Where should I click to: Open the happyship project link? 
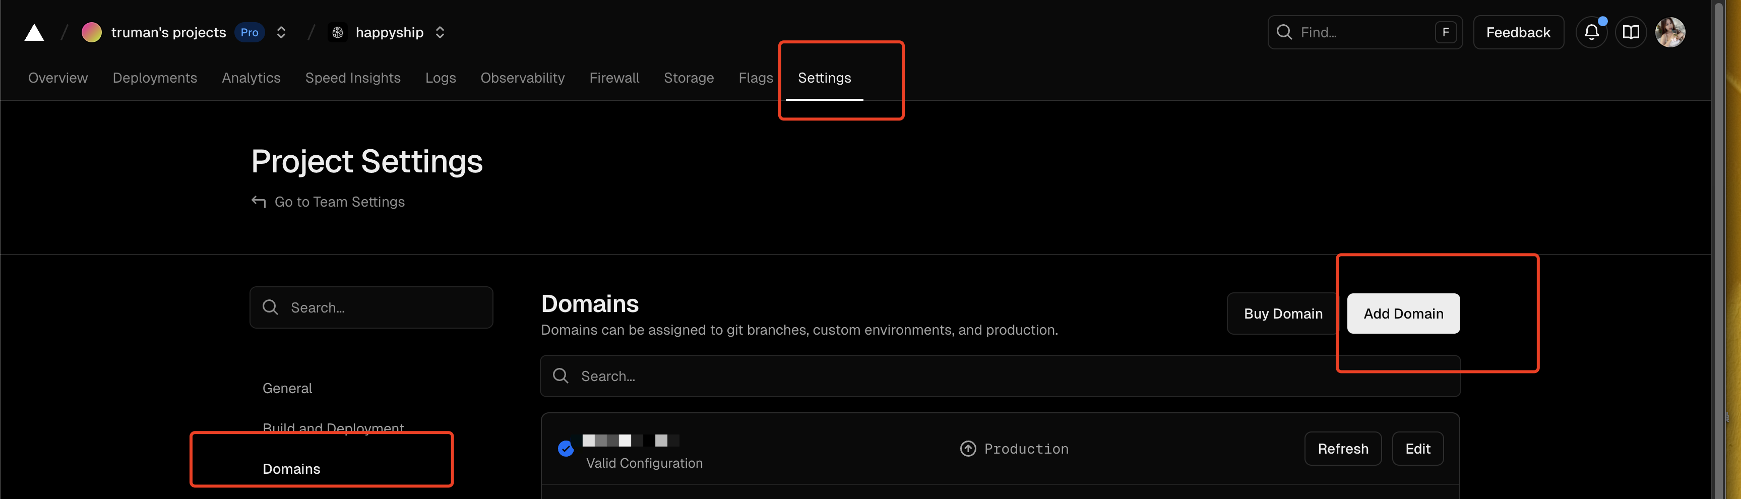(389, 32)
